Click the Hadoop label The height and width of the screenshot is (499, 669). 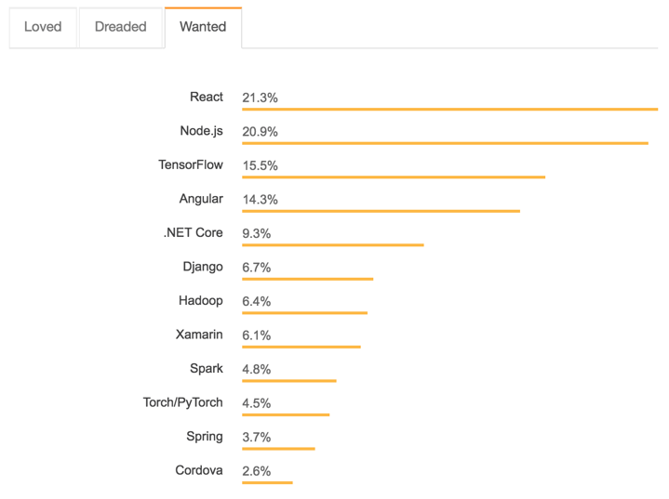(x=201, y=300)
